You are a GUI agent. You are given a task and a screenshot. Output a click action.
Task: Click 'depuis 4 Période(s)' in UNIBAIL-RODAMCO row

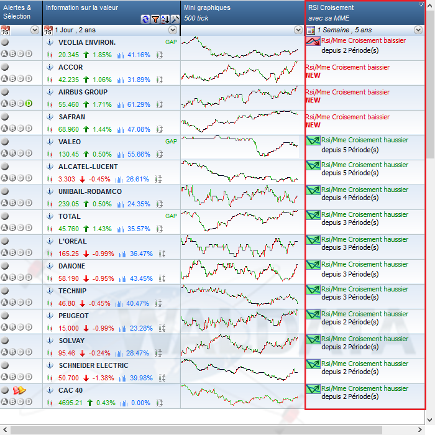pos(350,198)
